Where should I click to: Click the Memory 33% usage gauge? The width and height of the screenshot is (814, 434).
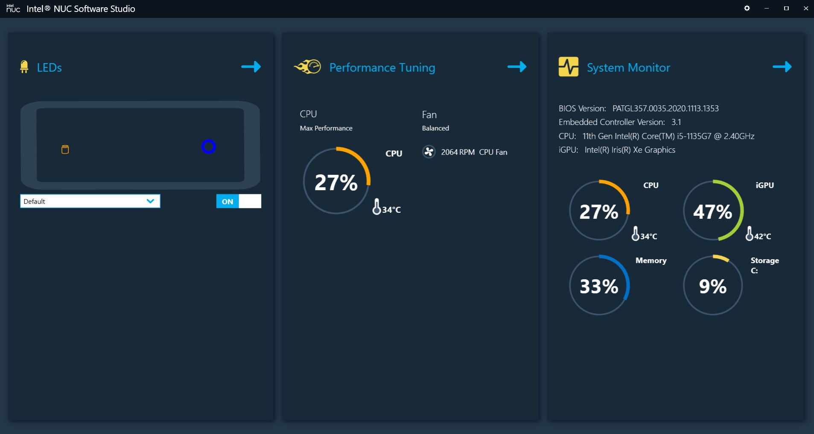pyautogui.click(x=599, y=285)
